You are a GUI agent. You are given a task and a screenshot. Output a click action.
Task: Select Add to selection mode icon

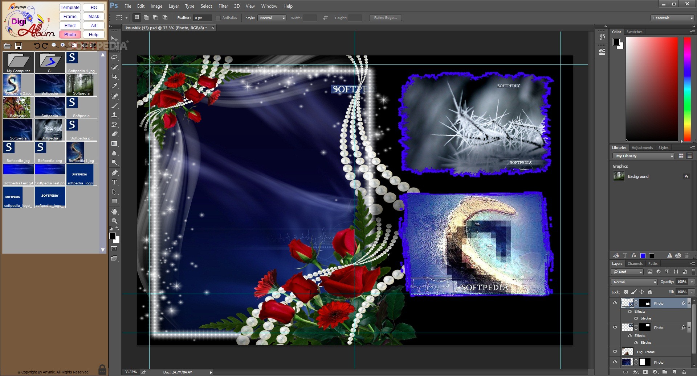(x=146, y=17)
